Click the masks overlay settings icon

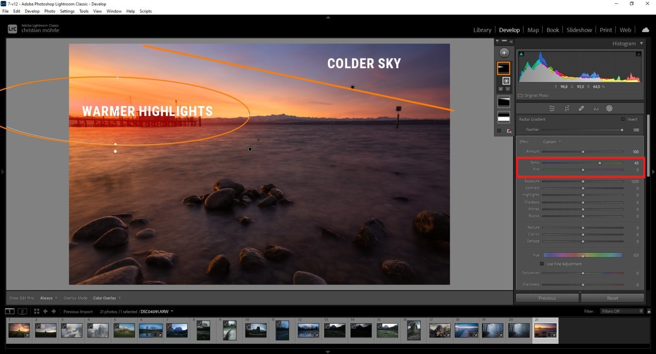coord(509,131)
